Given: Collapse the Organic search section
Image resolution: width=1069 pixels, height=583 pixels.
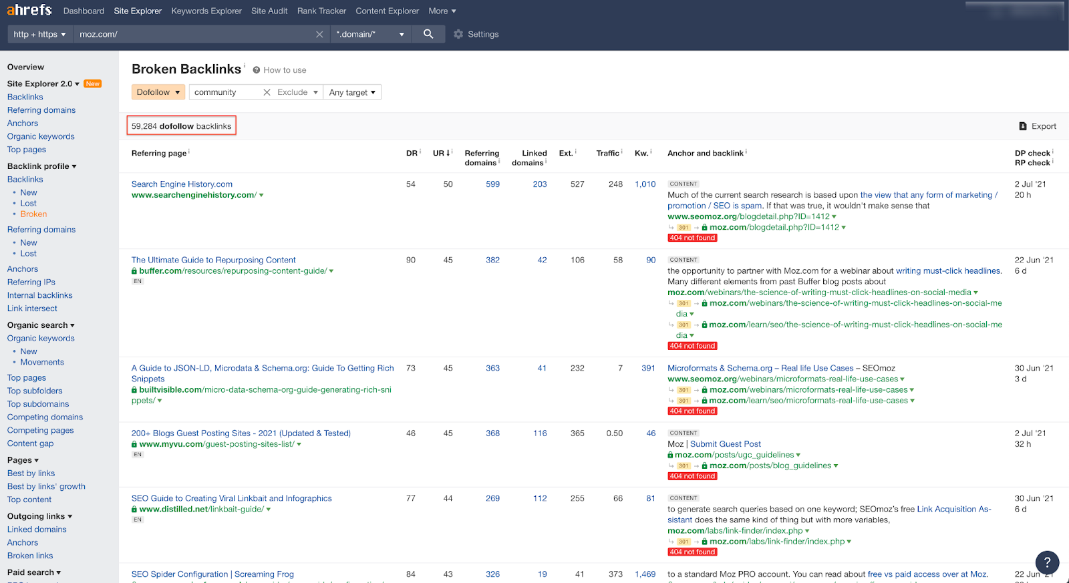Looking at the screenshot, I should [41, 325].
